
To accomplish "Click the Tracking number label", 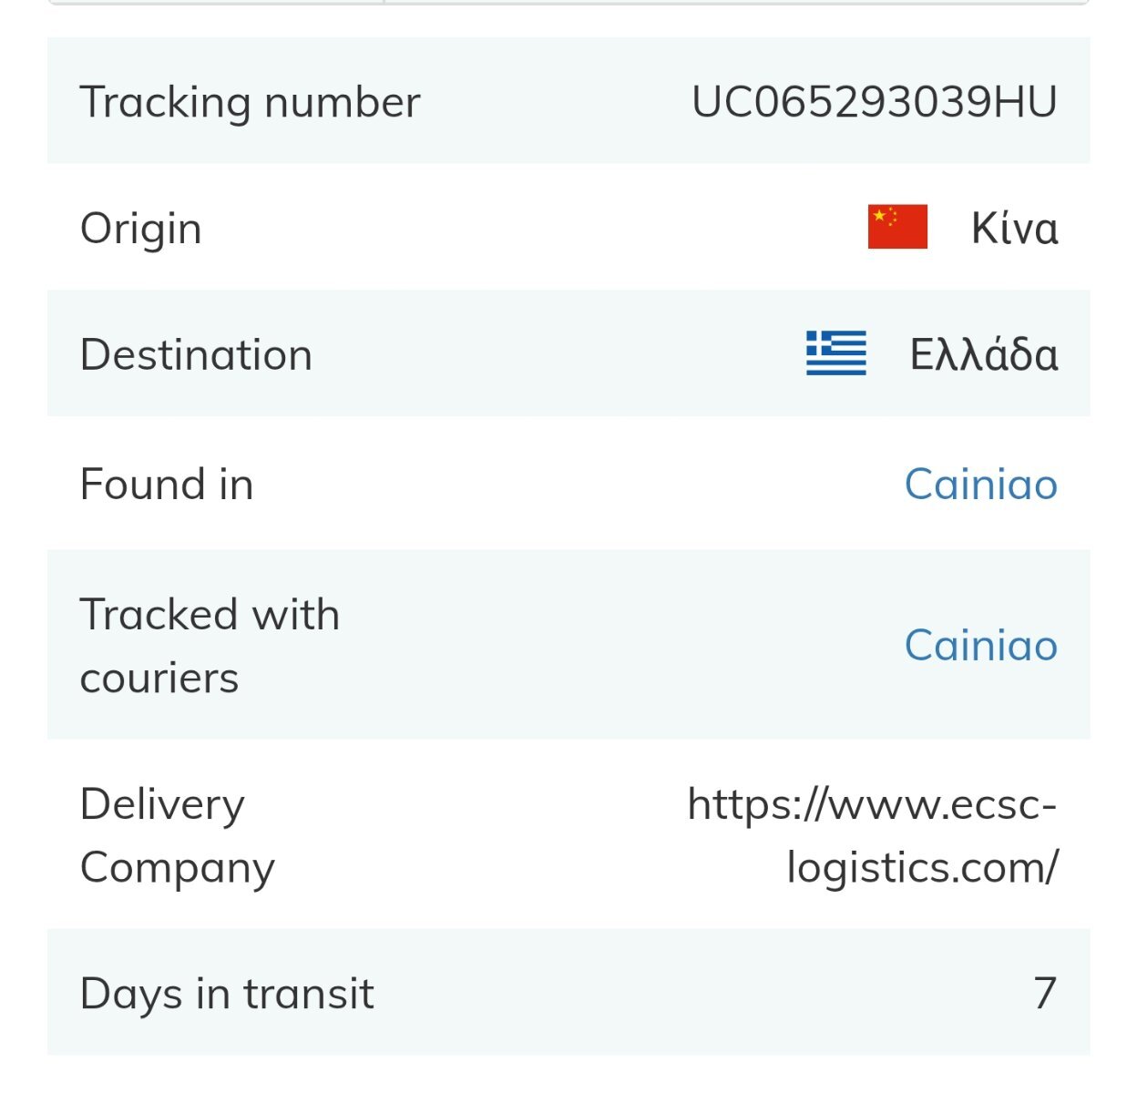I will click(x=251, y=102).
